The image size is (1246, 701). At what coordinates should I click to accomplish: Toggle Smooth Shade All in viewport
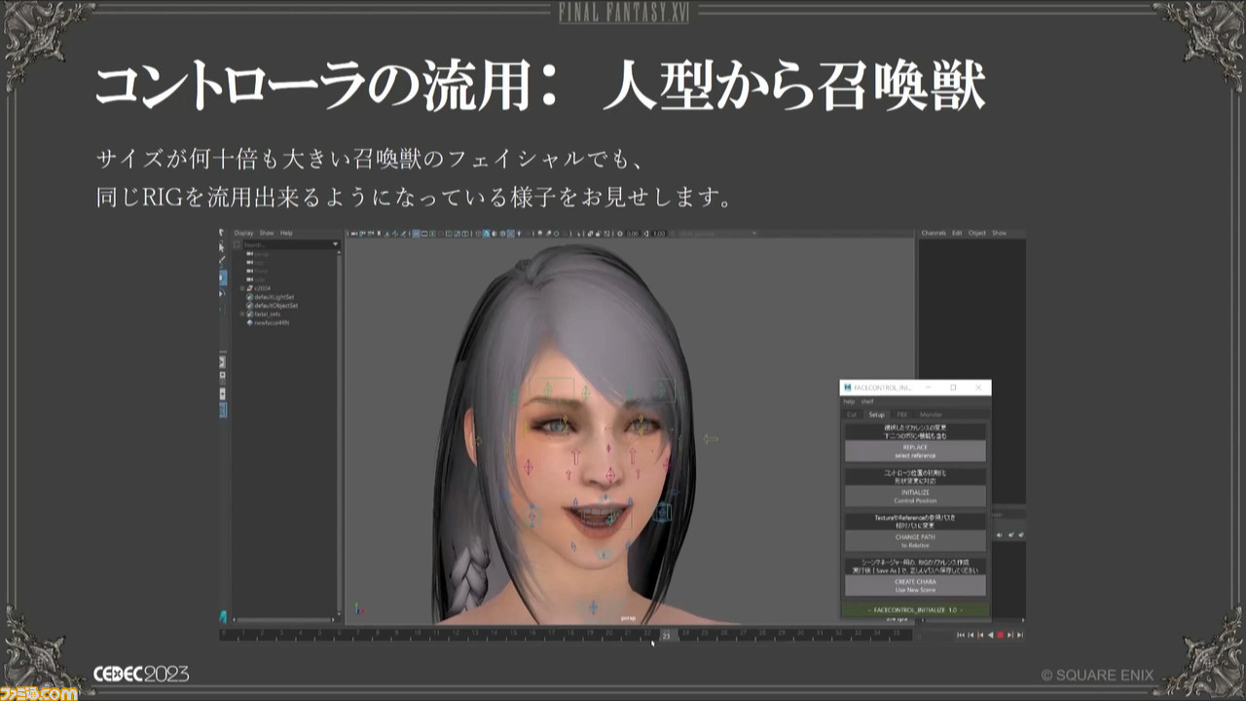(x=486, y=234)
